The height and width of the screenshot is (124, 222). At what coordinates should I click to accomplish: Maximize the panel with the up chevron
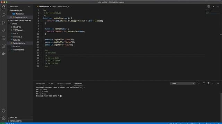click(x=213, y=83)
